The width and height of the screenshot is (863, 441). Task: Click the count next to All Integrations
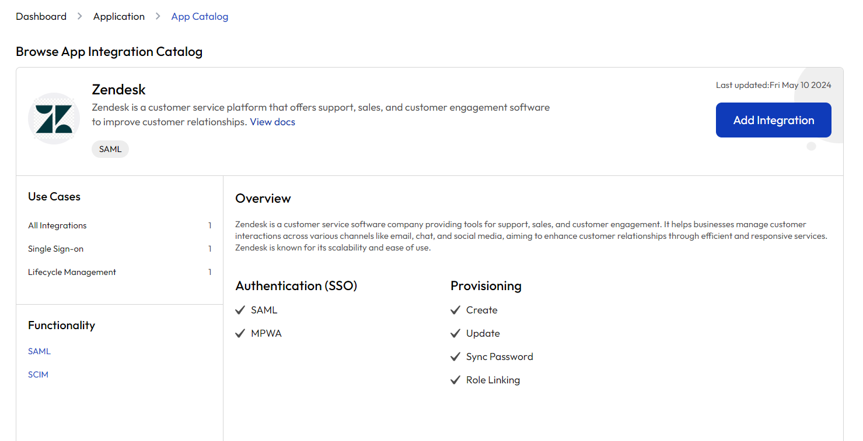(x=210, y=225)
